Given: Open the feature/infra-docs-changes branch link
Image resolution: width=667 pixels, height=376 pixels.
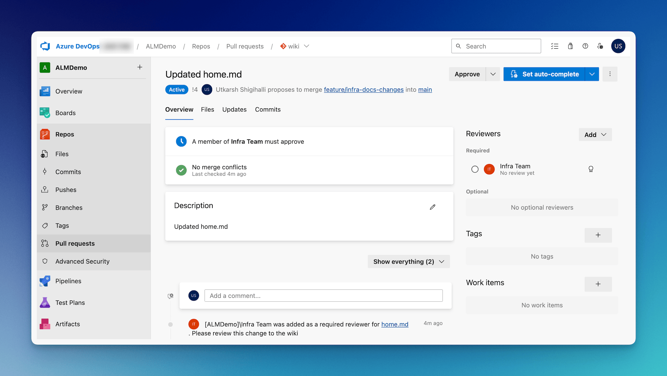Looking at the screenshot, I should pos(363,90).
